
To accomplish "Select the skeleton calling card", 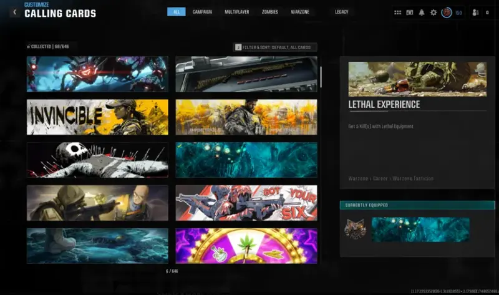I will pos(97,160).
